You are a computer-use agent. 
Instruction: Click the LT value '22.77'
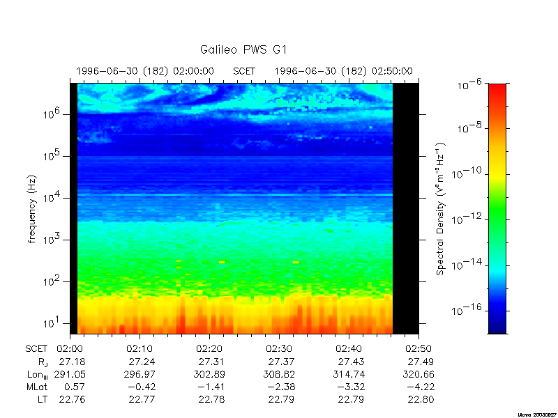pos(142,399)
